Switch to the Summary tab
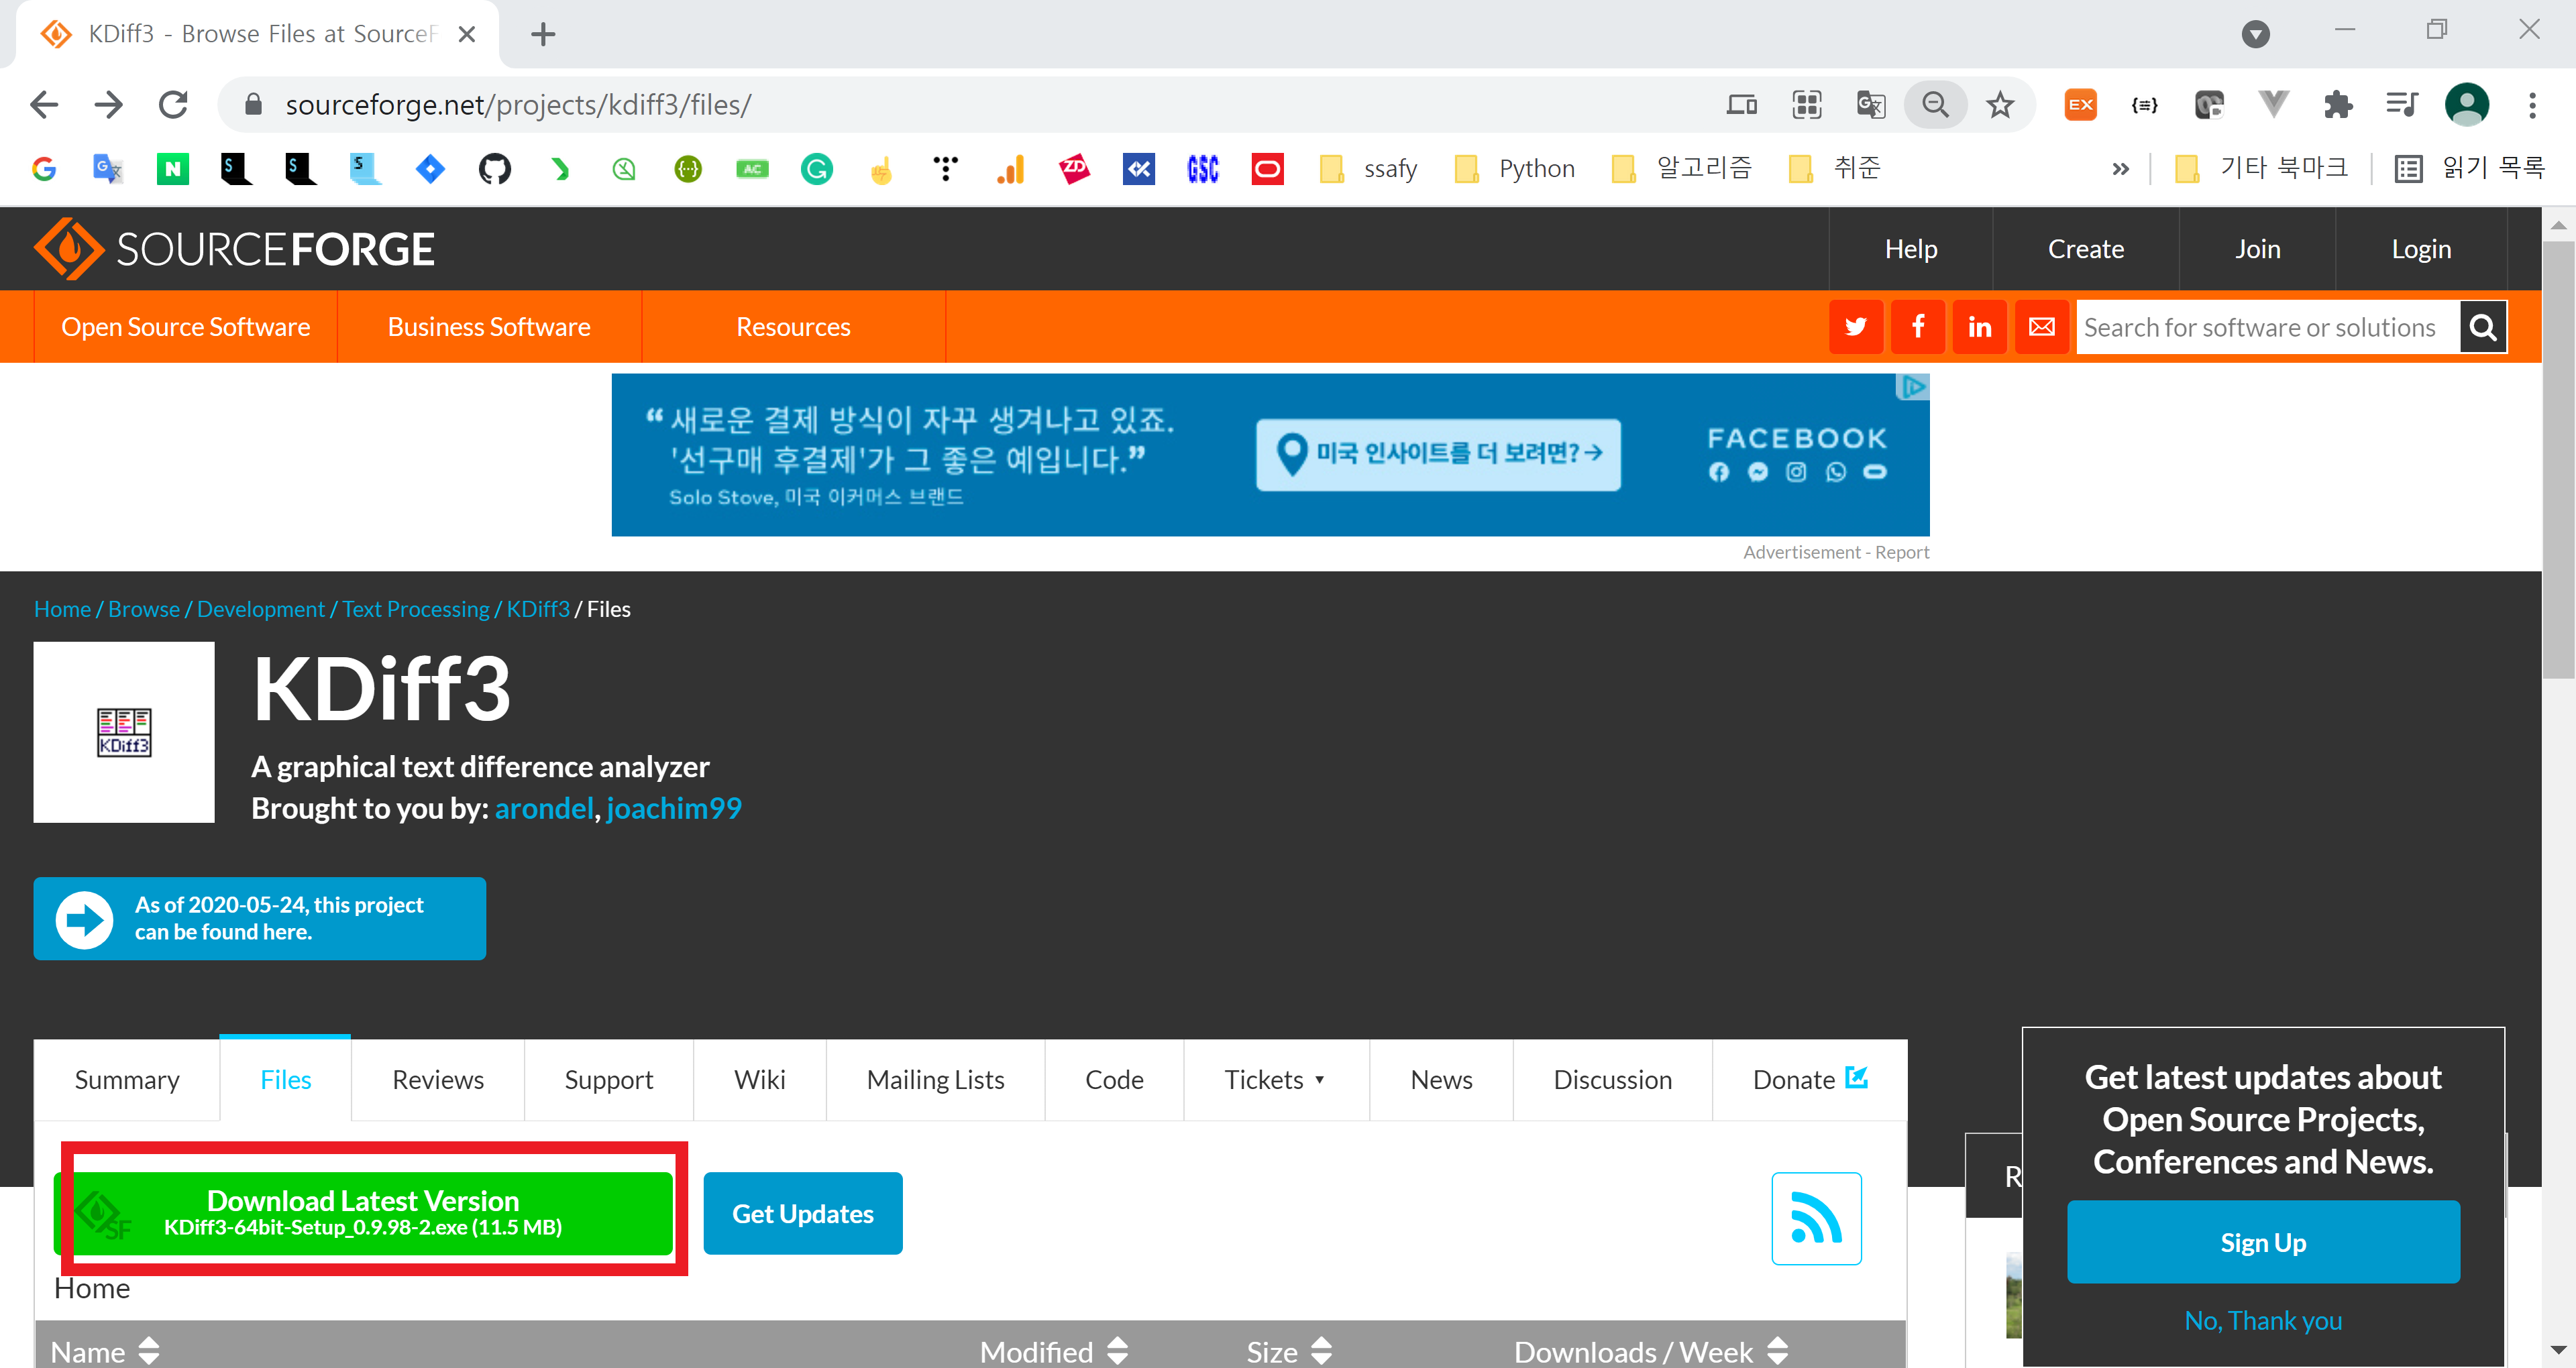The width and height of the screenshot is (2576, 1368). coord(127,1080)
